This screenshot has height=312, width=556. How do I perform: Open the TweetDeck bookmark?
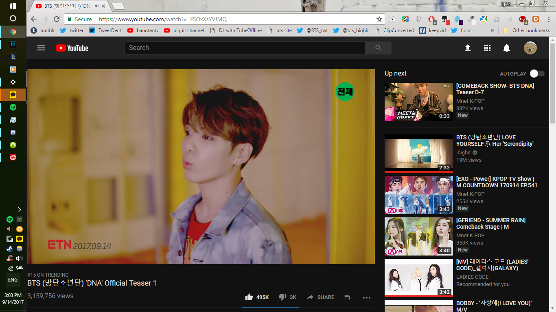point(105,30)
